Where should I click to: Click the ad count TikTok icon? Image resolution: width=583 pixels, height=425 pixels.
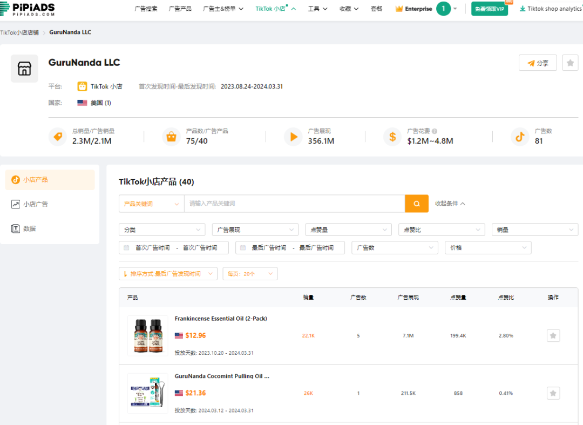pos(520,137)
